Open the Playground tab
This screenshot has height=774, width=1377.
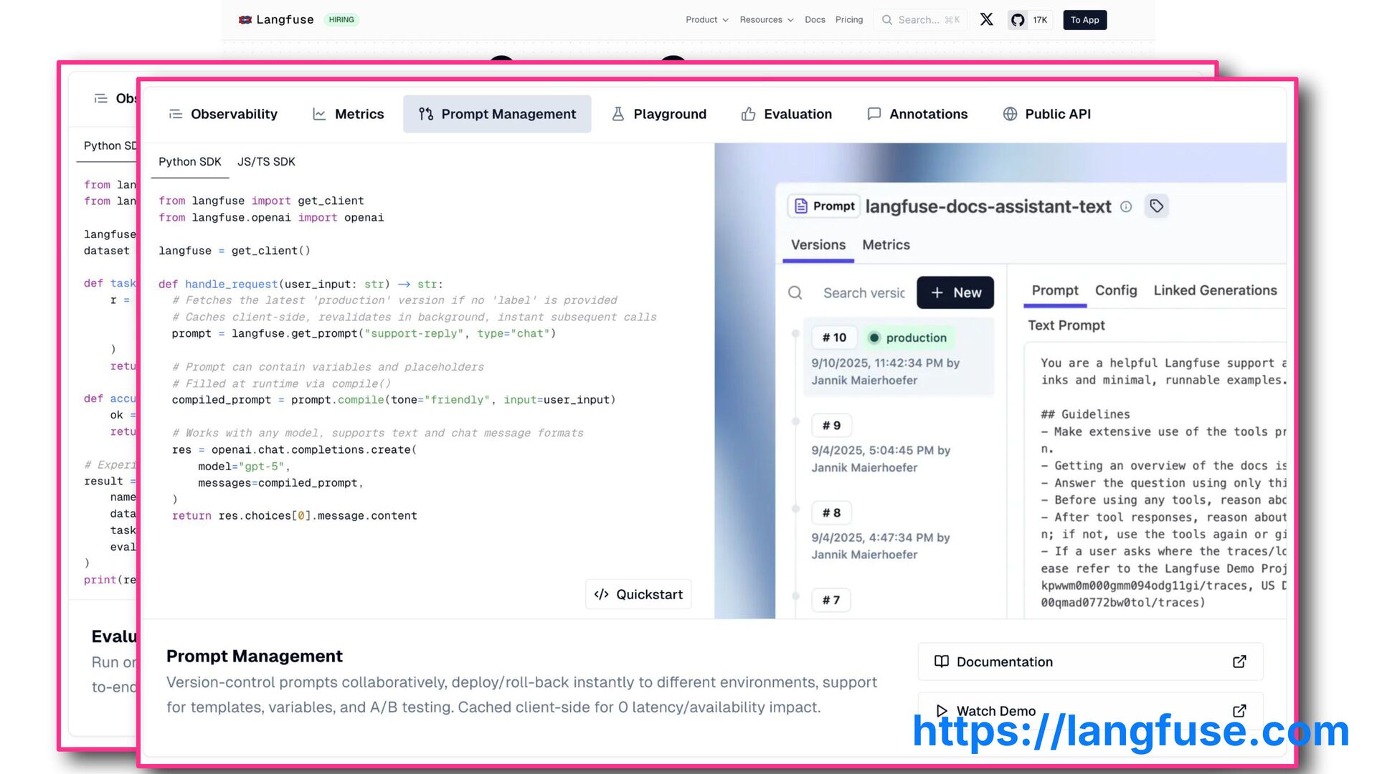658,114
